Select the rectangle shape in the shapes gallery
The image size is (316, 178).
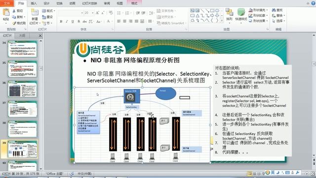[212, 10]
